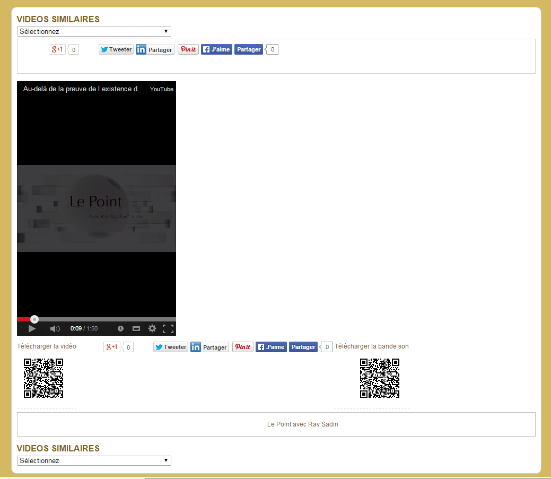Click the top VIDEOS SIMILAIRES heading
The height and width of the screenshot is (479, 551).
[58, 19]
